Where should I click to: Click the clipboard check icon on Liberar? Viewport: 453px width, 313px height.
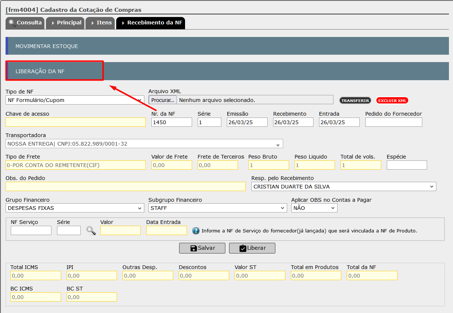coord(243,248)
